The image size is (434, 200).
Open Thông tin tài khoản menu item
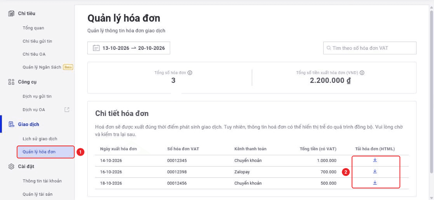tap(42, 181)
